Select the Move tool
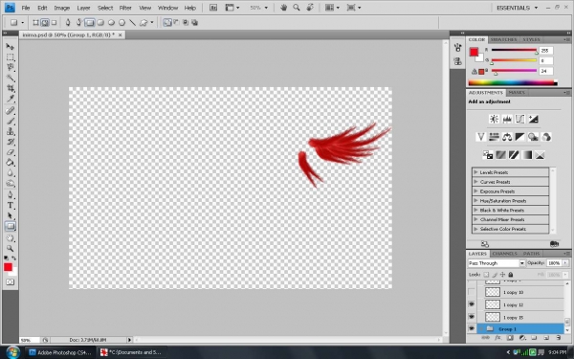This screenshot has height=359, width=574. (10, 47)
